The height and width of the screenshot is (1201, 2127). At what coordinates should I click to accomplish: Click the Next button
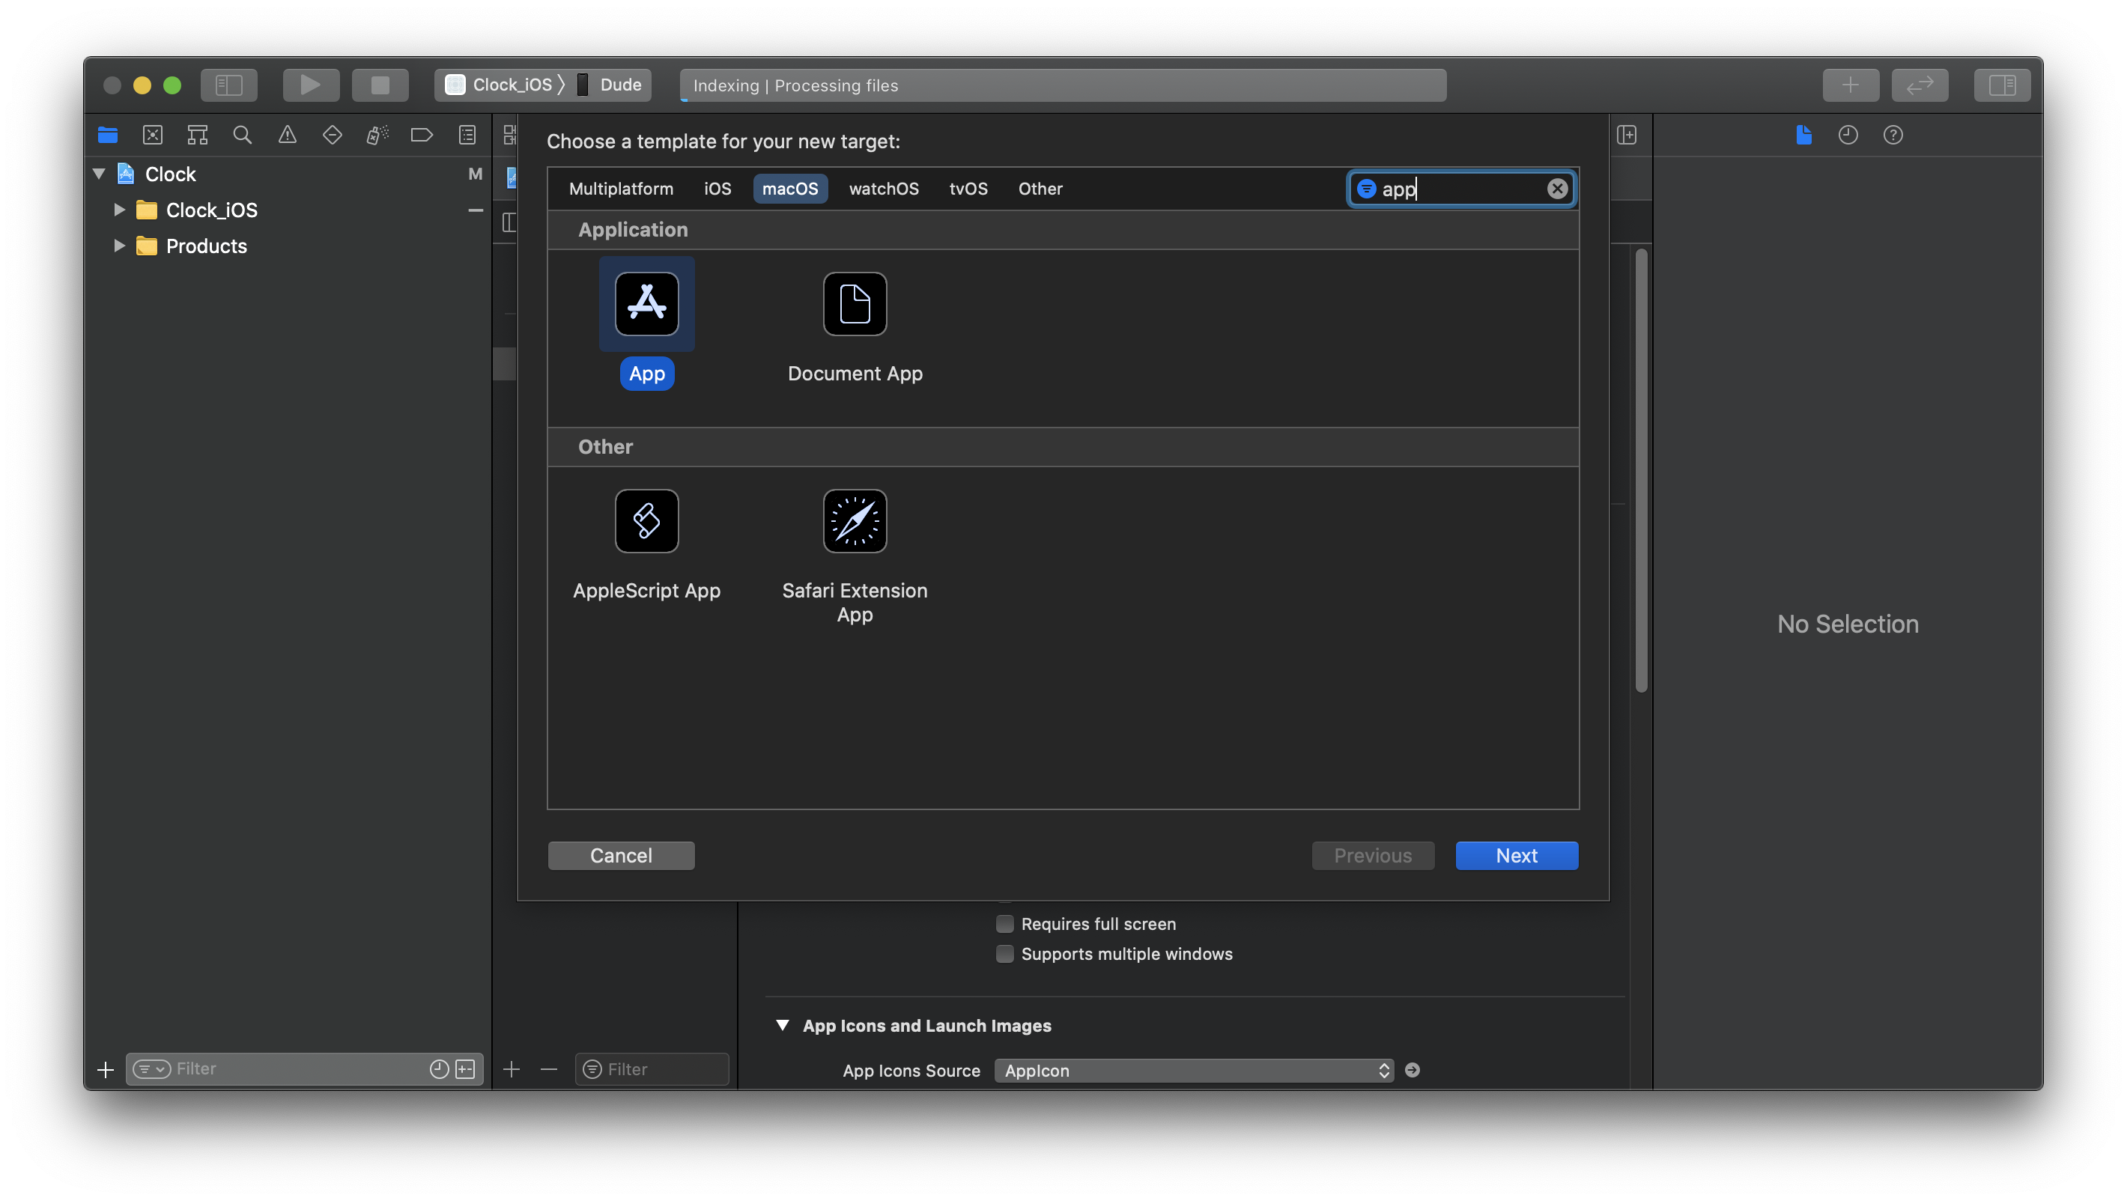(x=1516, y=855)
